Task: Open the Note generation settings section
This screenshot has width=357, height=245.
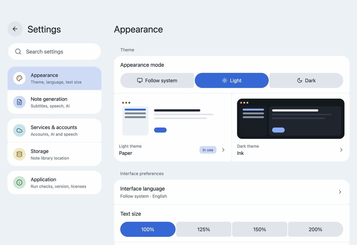Action: [x=54, y=102]
